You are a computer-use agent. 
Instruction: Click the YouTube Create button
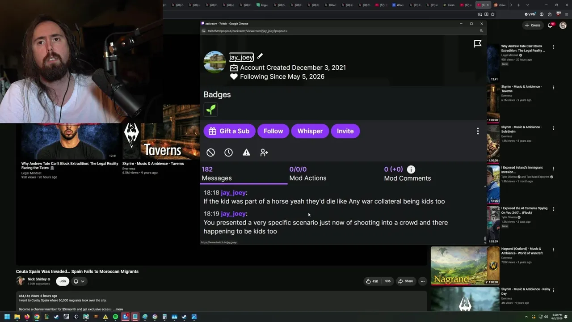[533, 25]
